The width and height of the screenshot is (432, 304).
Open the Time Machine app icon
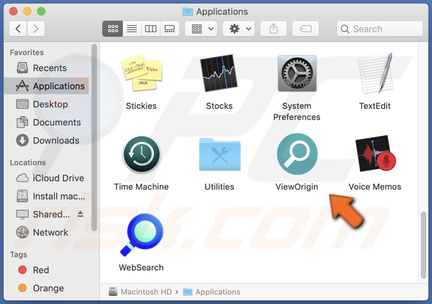(x=141, y=154)
